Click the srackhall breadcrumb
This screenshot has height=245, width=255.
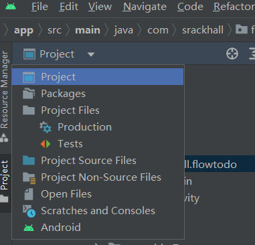tap(203, 30)
